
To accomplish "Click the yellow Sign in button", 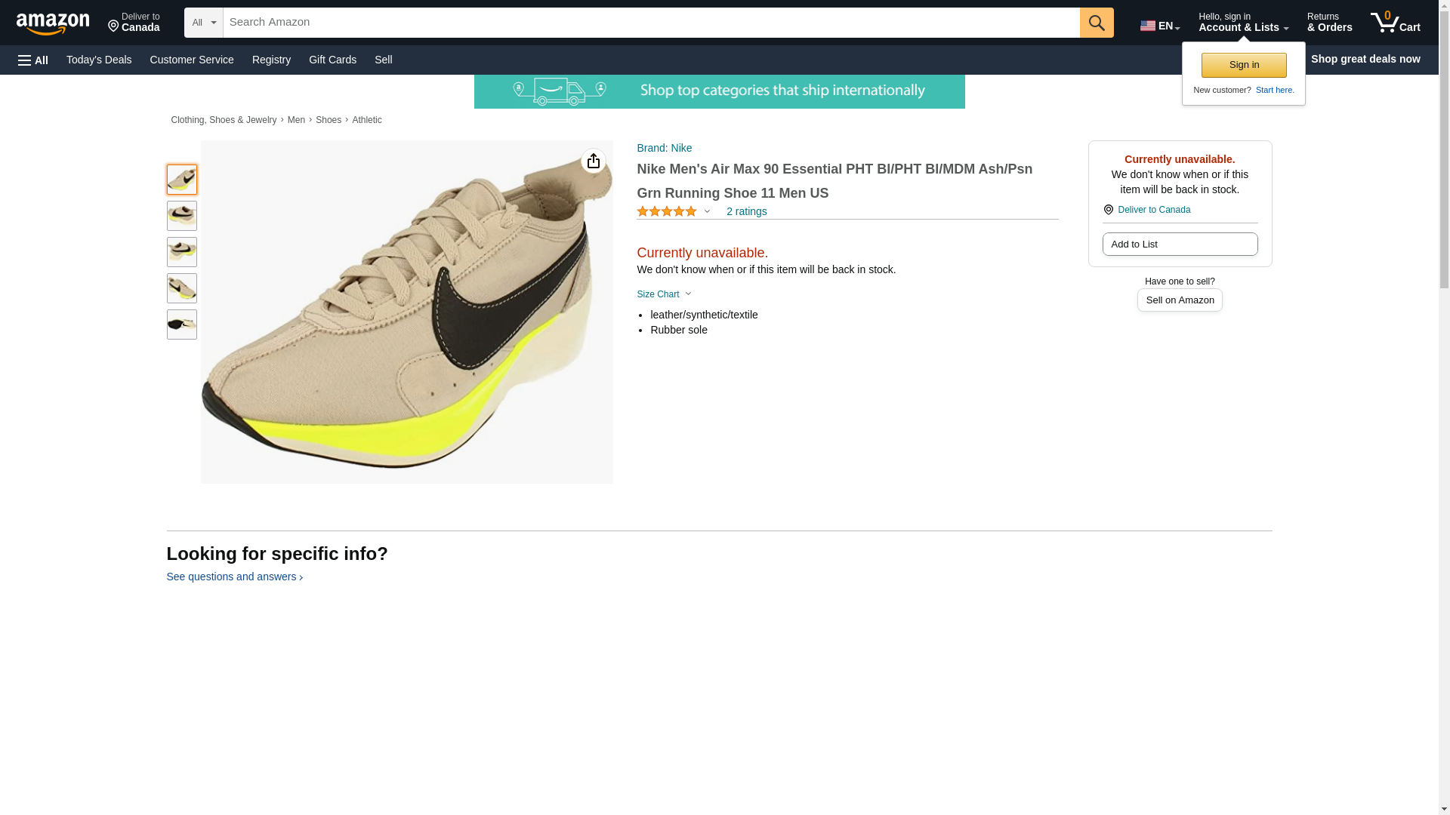I will point(1243,65).
